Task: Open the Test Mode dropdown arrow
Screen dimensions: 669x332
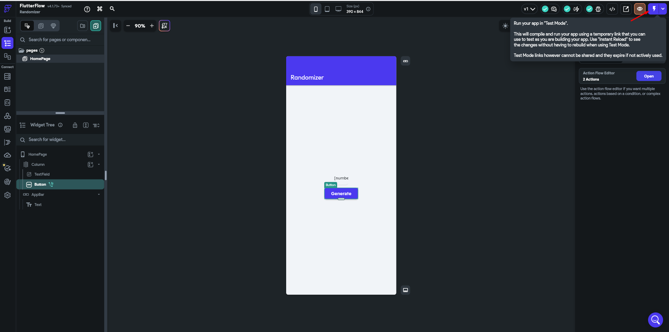Action: (x=663, y=9)
